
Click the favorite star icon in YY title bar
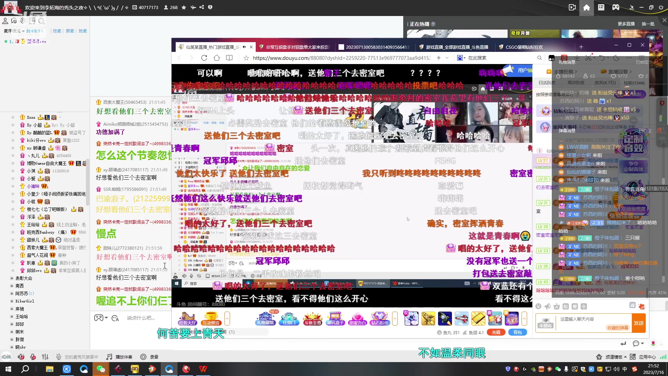184,7
